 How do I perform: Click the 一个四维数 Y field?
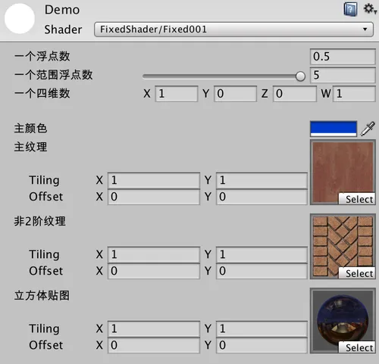pos(235,94)
